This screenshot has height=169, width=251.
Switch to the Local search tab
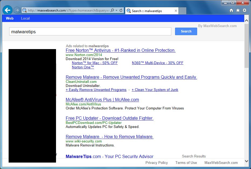[25, 18]
